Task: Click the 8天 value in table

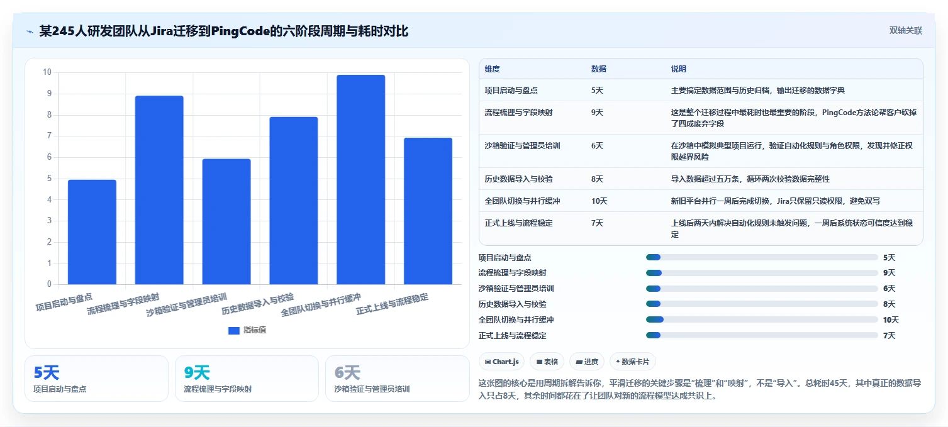Action: [x=598, y=179]
